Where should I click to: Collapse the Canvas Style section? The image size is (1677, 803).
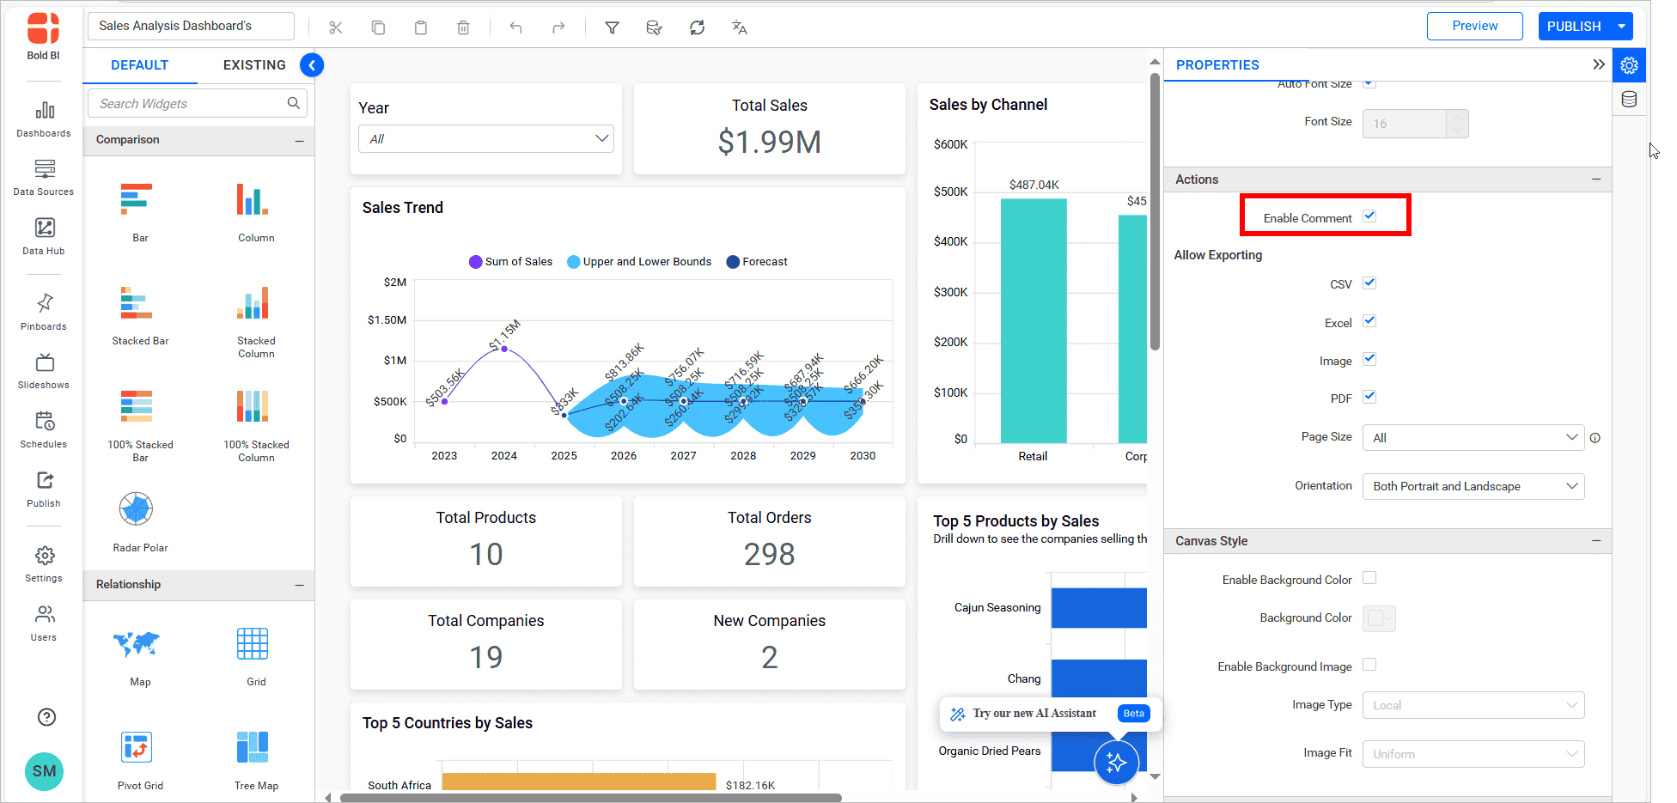coord(1597,541)
